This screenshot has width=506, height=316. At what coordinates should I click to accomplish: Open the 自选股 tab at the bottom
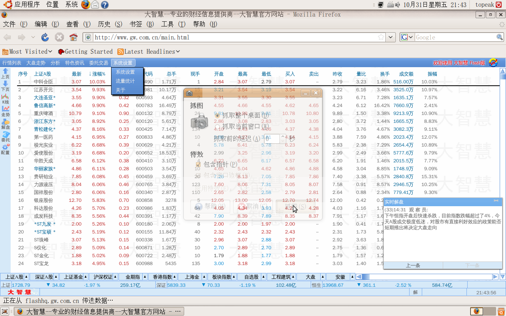(252, 277)
